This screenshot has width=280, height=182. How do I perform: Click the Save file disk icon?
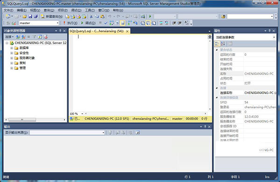coord(30,17)
